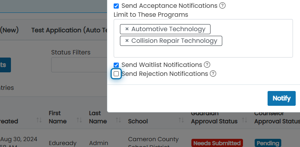Screen dimensions: 300x147
Task: Click the Notify button
Action: 281,98
